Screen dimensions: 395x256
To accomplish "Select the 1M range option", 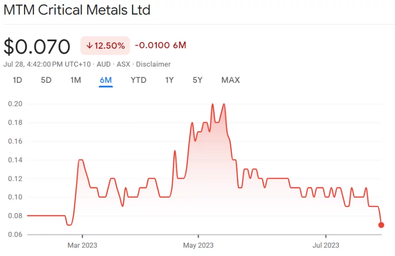I will pos(75,80).
